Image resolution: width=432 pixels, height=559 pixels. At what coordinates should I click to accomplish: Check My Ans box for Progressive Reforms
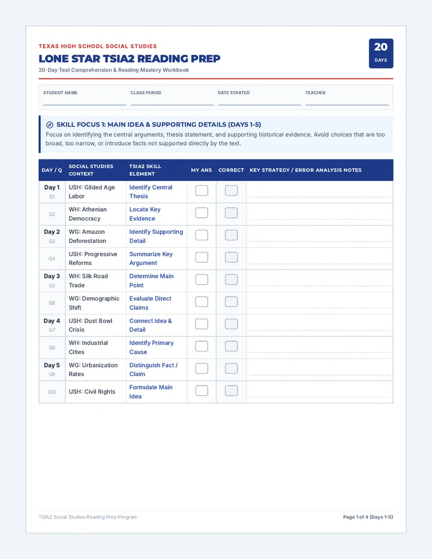202,257
